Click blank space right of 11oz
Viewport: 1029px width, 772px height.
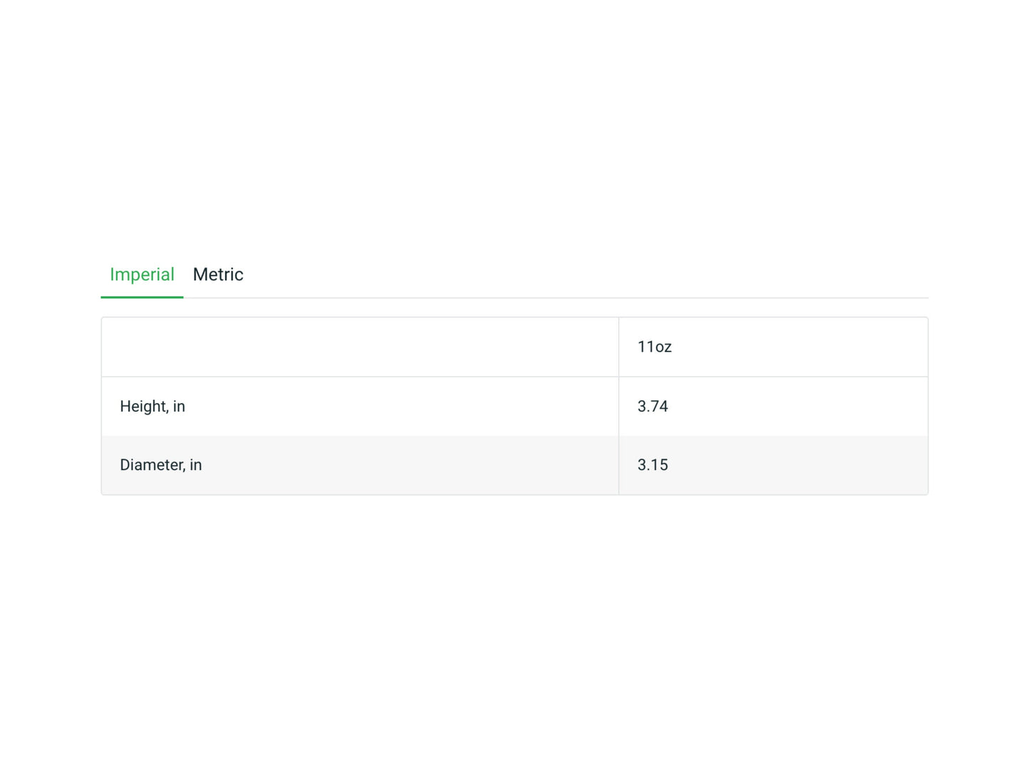(x=798, y=347)
